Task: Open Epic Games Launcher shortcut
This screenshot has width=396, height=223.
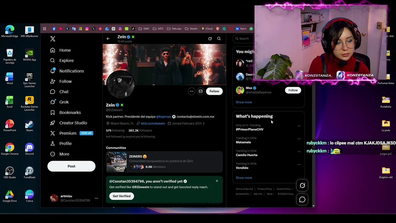Action: click(29, 80)
